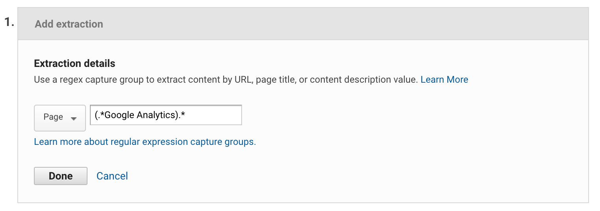The width and height of the screenshot is (600, 211).
Task: Click the step number 1 label
Action: pyautogui.click(x=9, y=22)
